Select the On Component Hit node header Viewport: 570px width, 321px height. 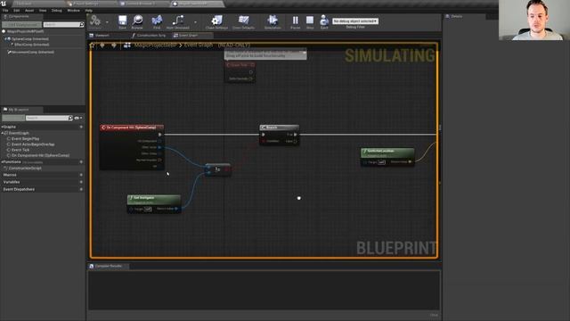click(x=132, y=128)
